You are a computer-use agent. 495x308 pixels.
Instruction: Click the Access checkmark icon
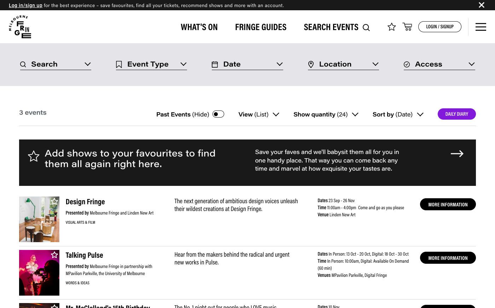(407, 64)
